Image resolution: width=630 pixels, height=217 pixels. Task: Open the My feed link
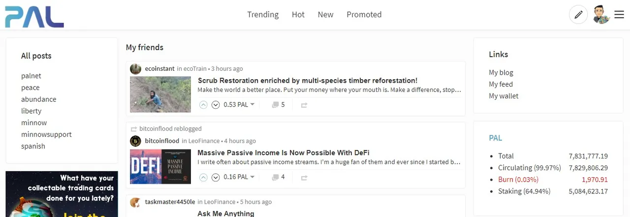501,84
